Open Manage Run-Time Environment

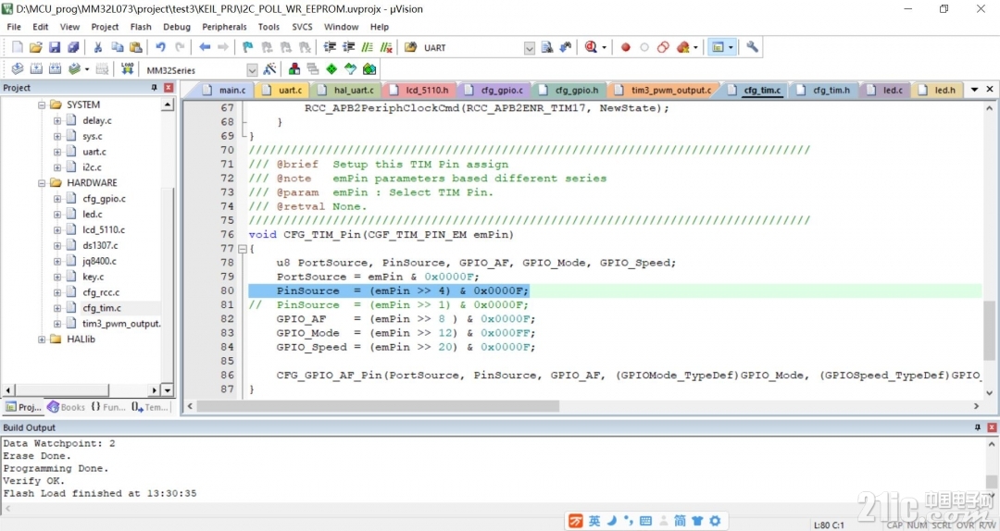pos(331,68)
